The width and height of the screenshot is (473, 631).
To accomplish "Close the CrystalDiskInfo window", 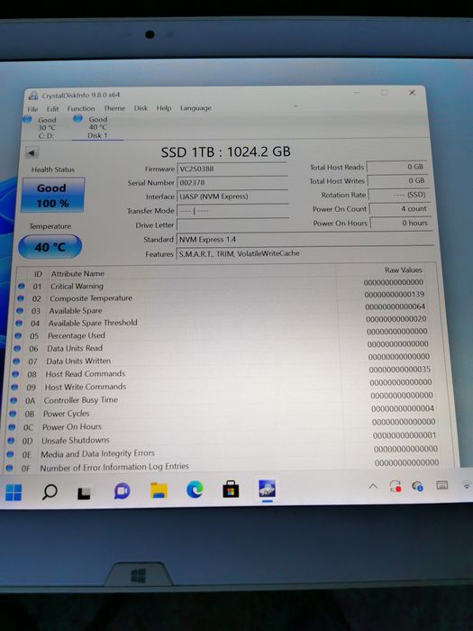I will click(x=413, y=93).
